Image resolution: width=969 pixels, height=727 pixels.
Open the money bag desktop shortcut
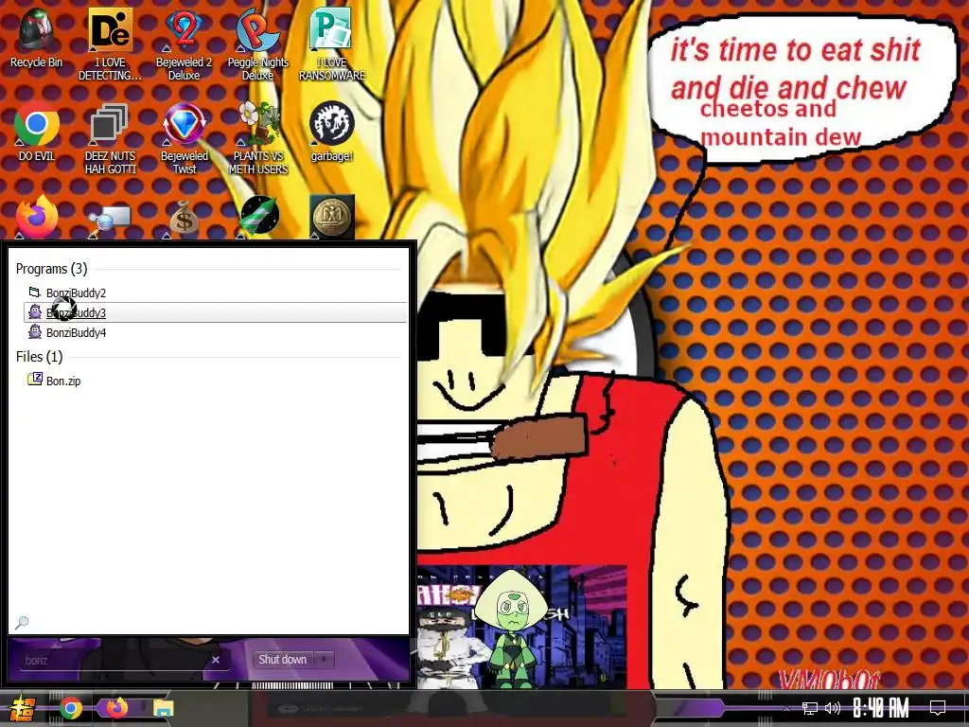[184, 218]
